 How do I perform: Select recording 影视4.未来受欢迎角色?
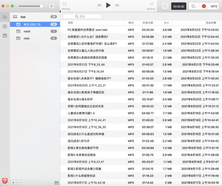point(141,155)
